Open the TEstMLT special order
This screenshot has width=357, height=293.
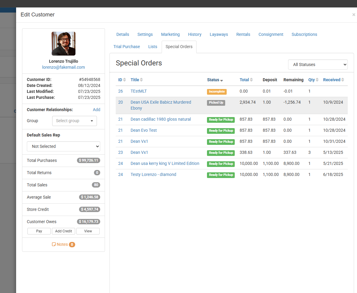point(139,91)
